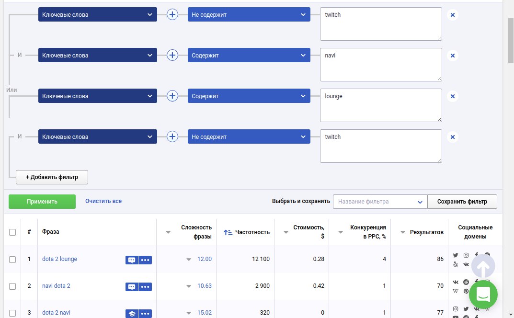514x318 pixels.
Task: Open the green chat support widget
Action: 483,295
